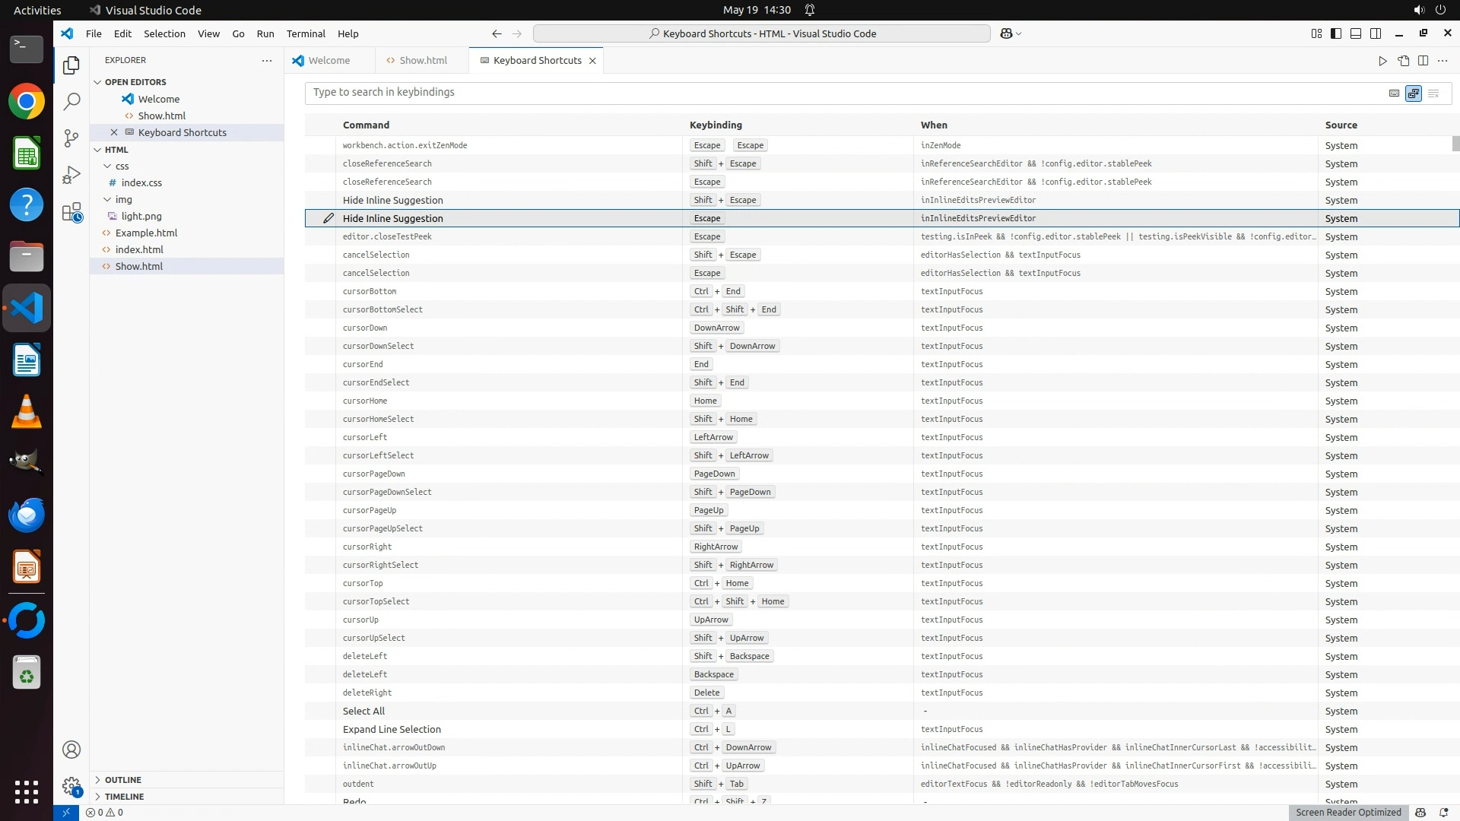Click pencil edit icon for Hide Inline Suggestion

[328, 218]
